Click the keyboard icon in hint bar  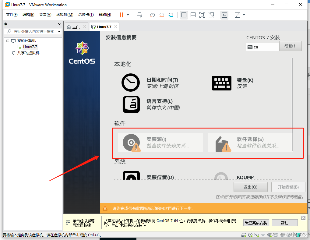coord(68,223)
